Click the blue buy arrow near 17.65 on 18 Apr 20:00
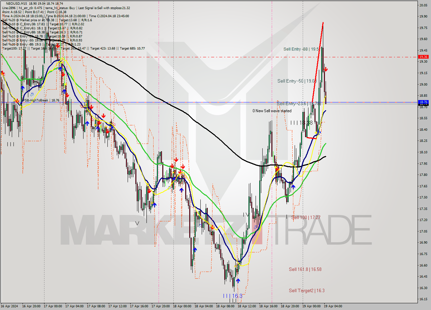This screenshot has height=310, width=431. point(293,187)
